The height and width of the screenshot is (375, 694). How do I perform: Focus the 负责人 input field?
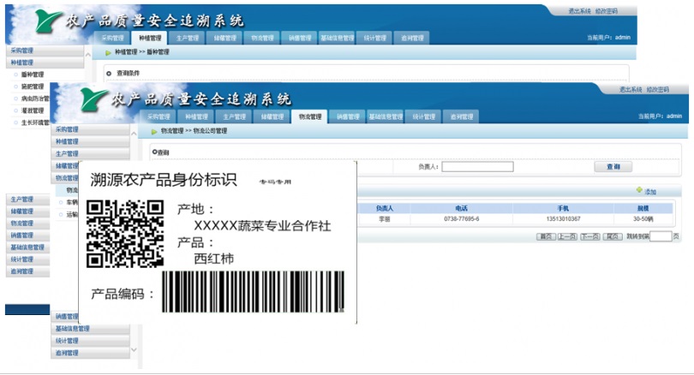pyautogui.click(x=477, y=167)
